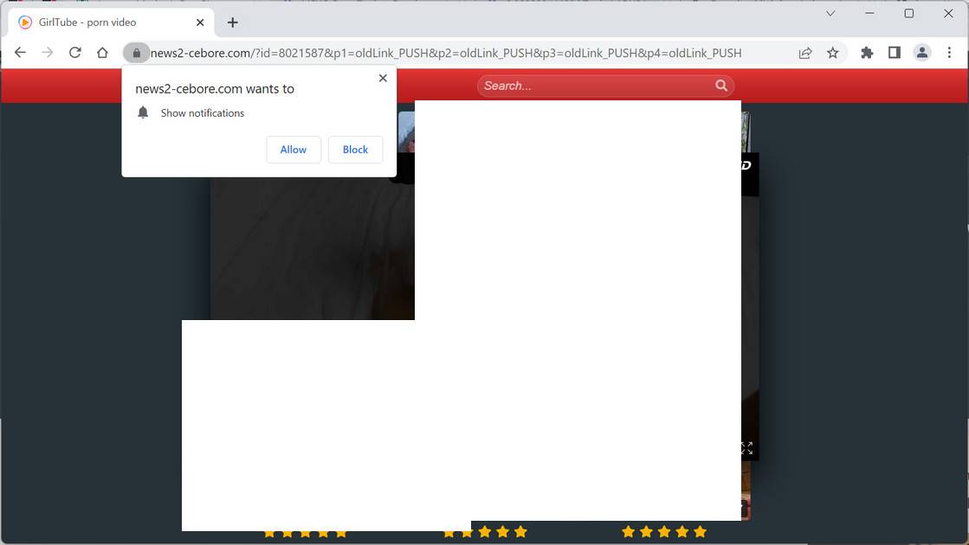Toggle fullscreen on the video player
This screenshot has height=545, width=969.
point(747,448)
